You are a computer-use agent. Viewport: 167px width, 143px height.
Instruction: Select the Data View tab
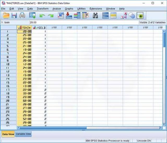[8, 134]
